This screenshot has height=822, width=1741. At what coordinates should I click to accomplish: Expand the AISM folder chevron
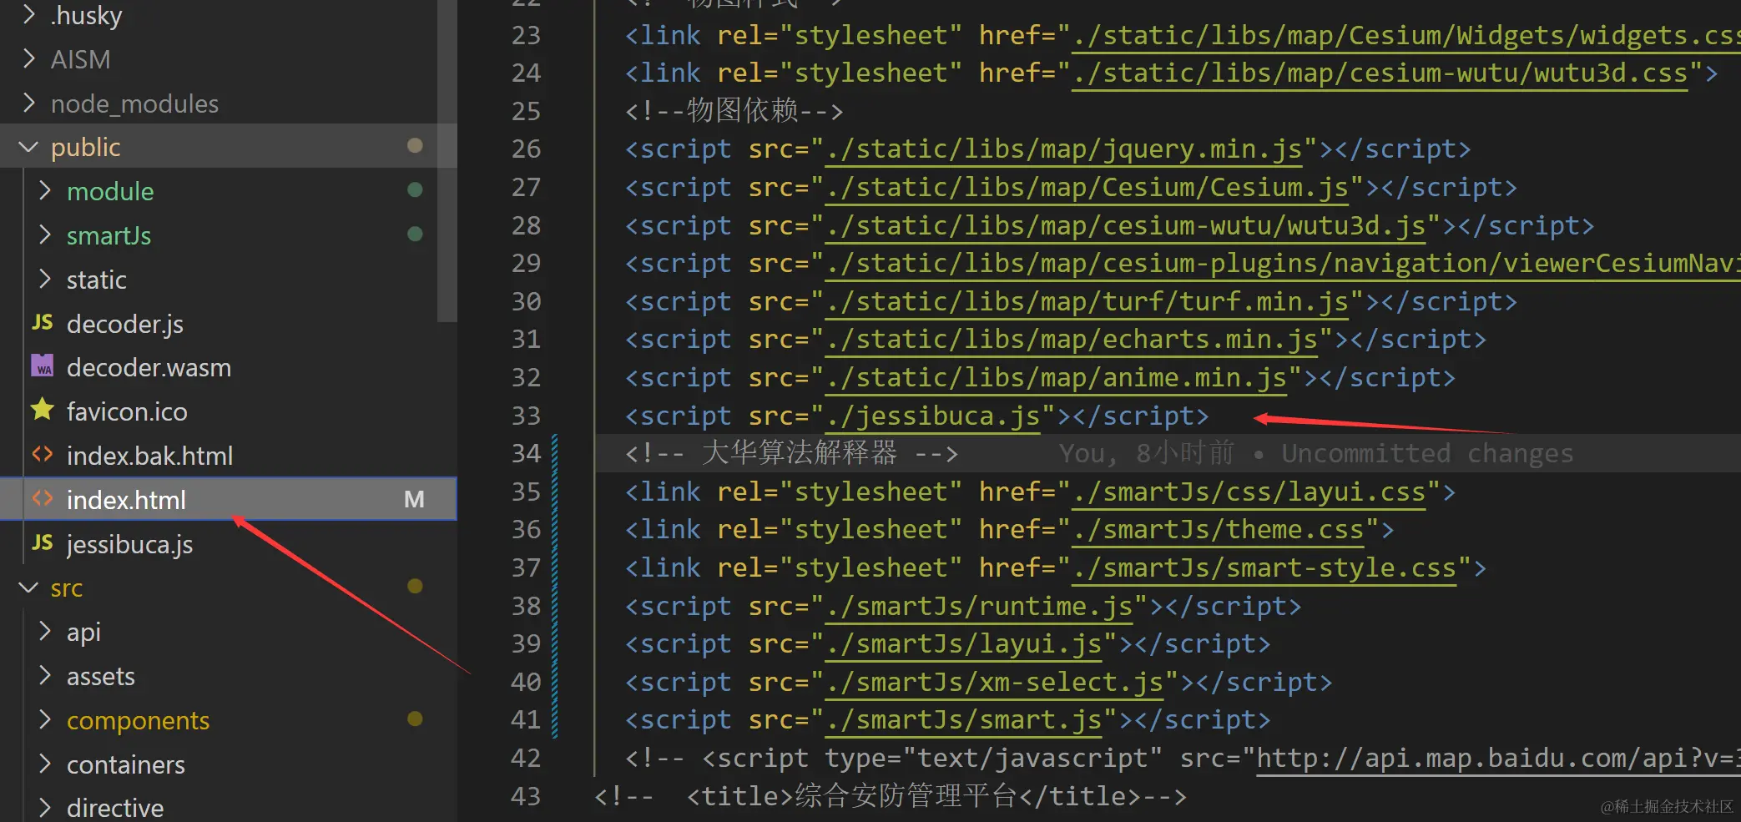29,58
